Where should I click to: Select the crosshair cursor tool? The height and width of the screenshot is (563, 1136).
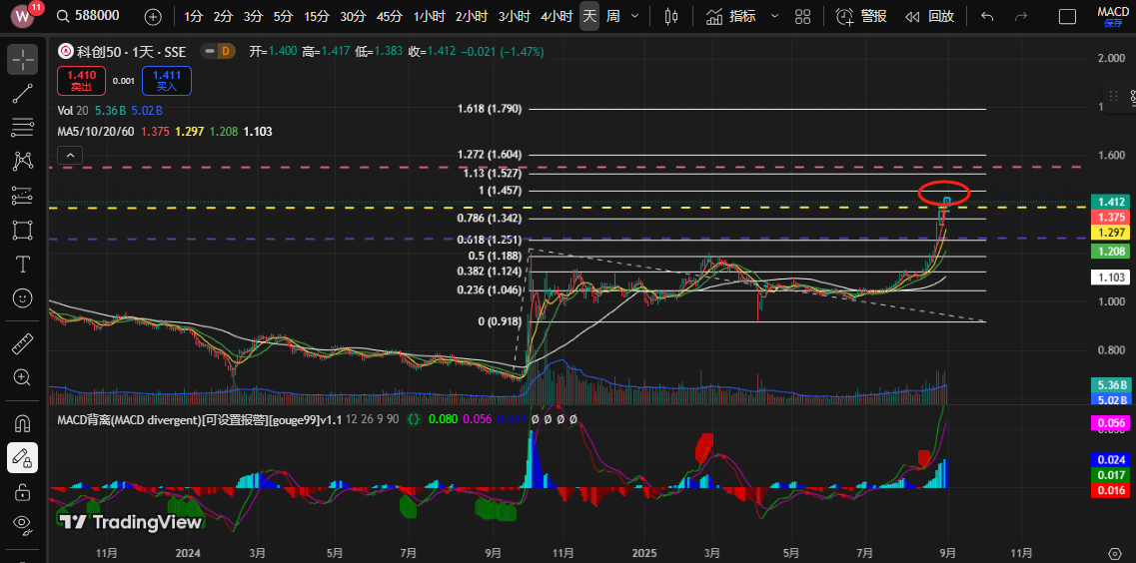(x=23, y=59)
